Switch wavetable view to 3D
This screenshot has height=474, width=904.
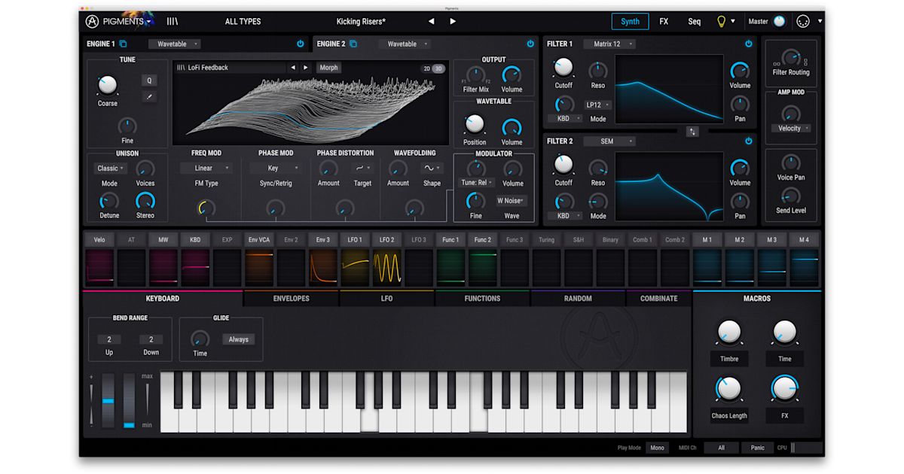438,68
